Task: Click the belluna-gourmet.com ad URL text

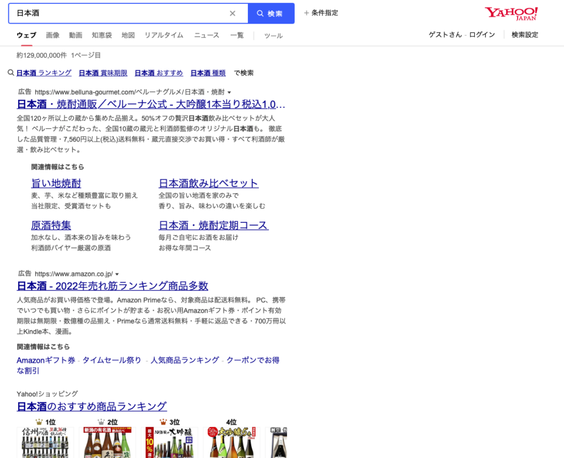Action: click(129, 92)
